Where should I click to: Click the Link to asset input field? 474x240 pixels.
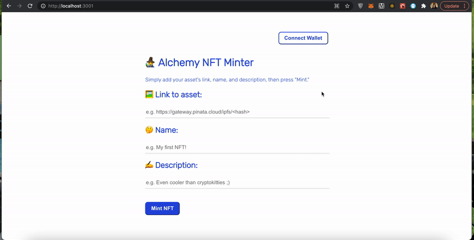coord(238,112)
